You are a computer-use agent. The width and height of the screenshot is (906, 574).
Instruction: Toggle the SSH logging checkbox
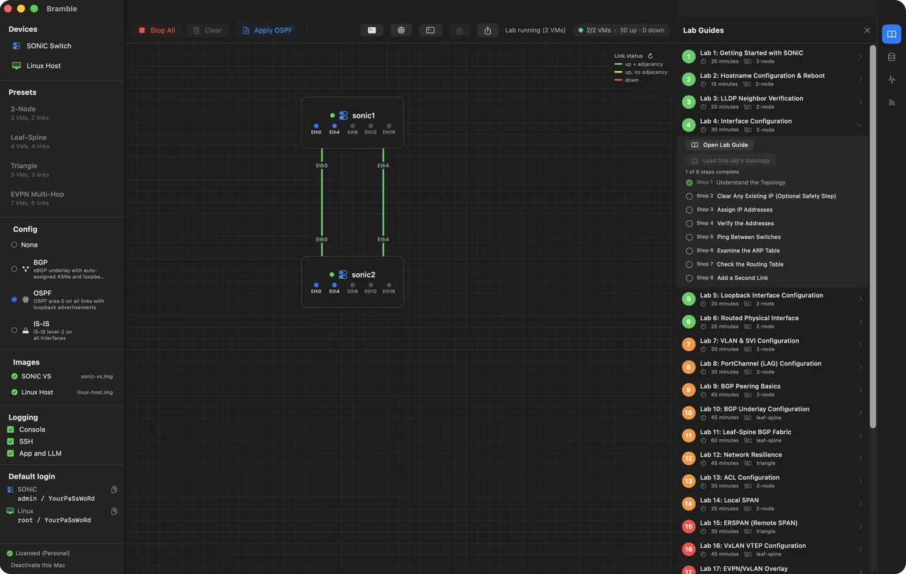[10, 441]
